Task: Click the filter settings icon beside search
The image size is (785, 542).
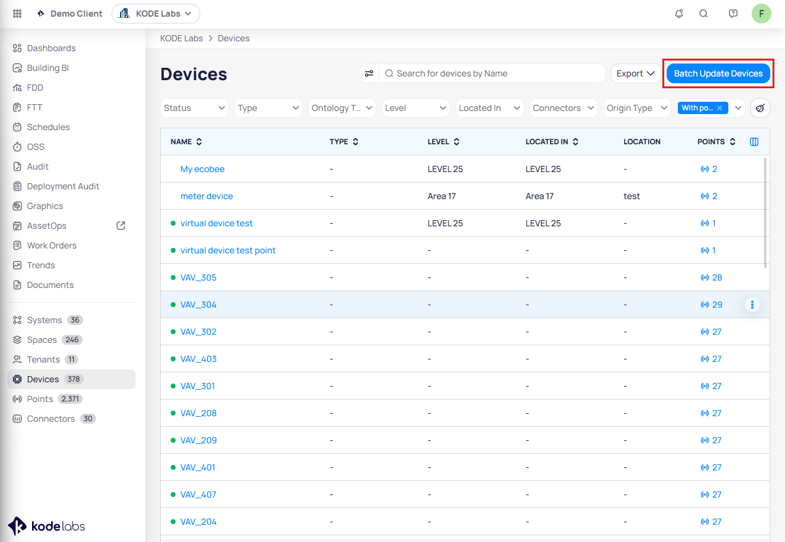Action: click(x=369, y=73)
